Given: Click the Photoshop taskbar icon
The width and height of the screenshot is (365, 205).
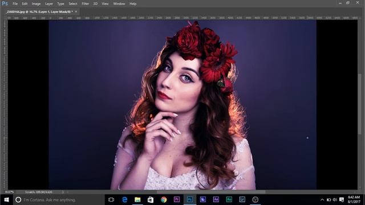Looking at the screenshot, I should point(190,199).
